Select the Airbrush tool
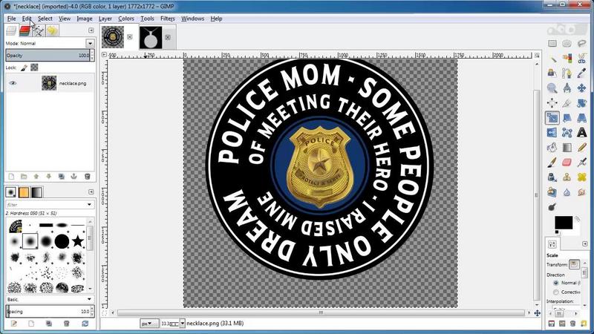Image resolution: width=594 pixels, height=334 pixels. 581,162
